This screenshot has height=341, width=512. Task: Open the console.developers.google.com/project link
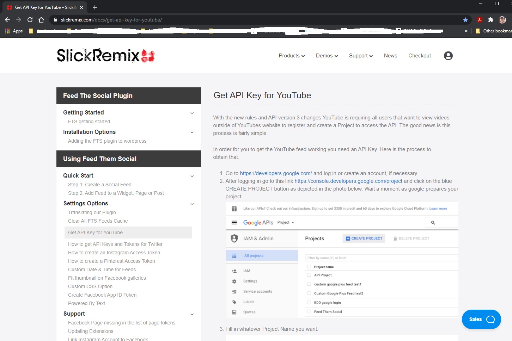(348, 181)
